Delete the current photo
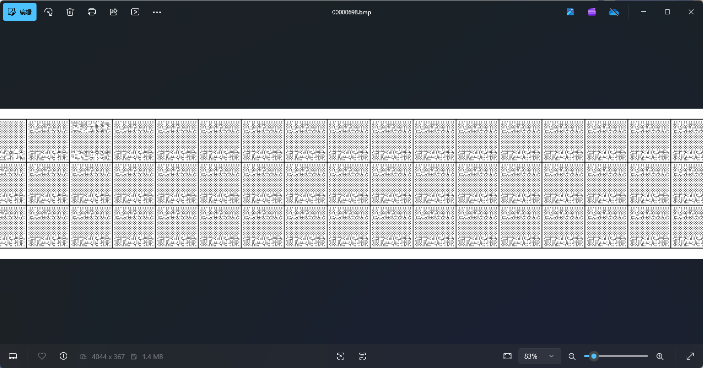 tap(70, 12)
